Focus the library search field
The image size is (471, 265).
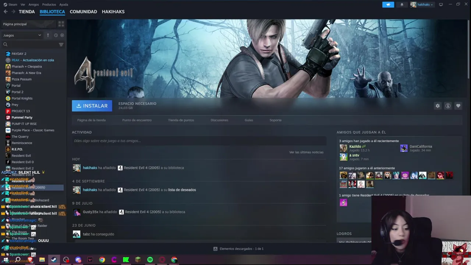click(29, 45)
